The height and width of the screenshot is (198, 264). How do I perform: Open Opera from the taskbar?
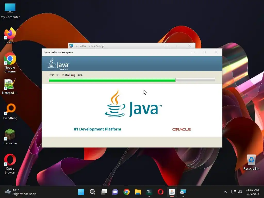[x=160, y=192]
